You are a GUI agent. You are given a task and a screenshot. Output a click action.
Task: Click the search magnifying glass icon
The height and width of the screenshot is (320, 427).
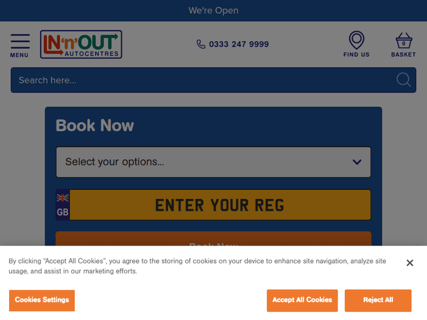click(x=404, y=80)
